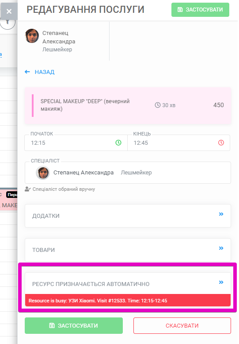Expand the ДОДАТКИ section chevron

[221, 214]
